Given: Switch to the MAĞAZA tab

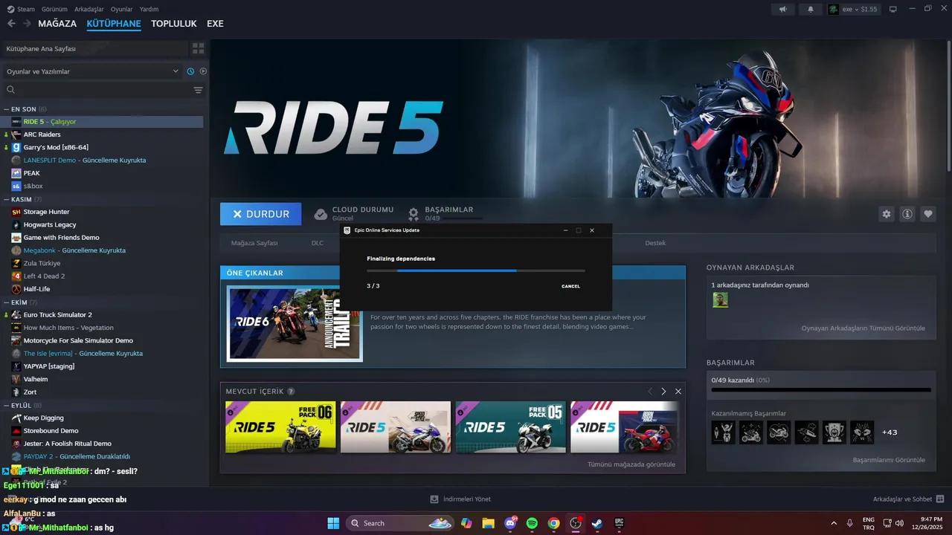Looking at the screenshot, I should [x=57, y=24].
